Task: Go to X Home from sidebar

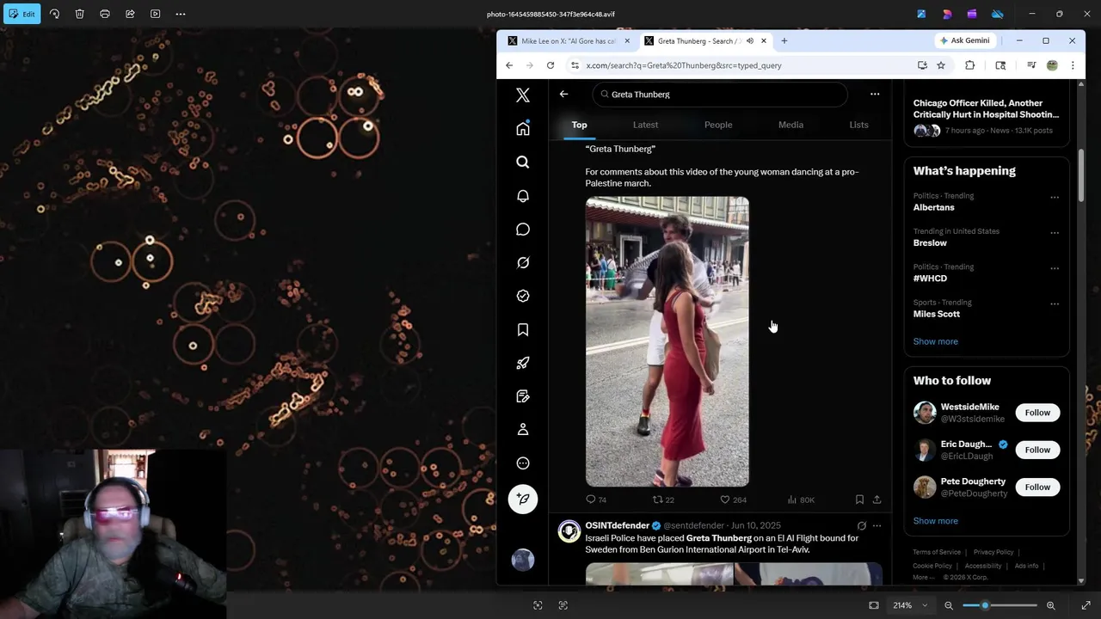Action: [523, 129]
